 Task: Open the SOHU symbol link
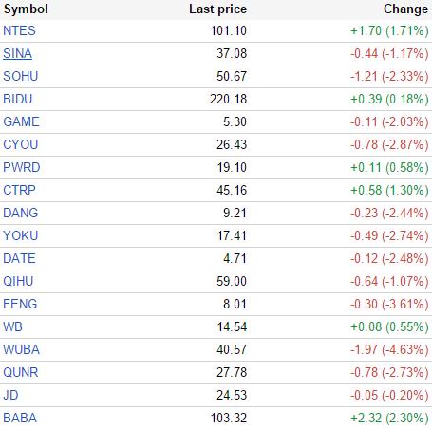click(x=21, y=76)
